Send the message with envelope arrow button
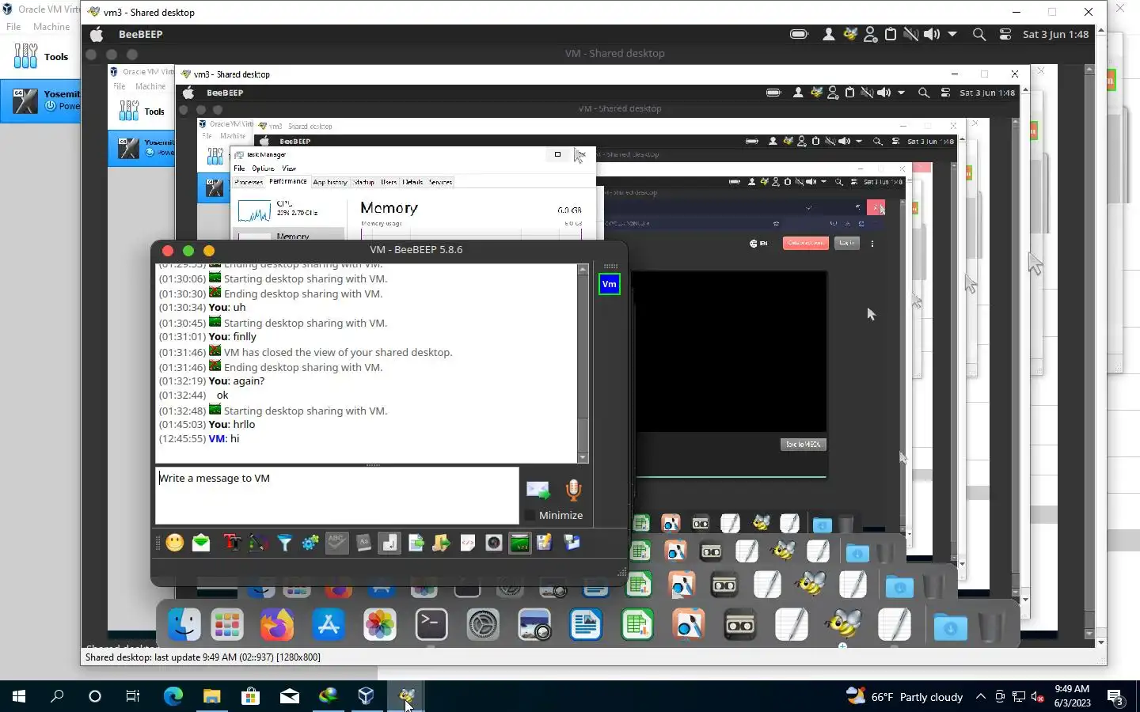This screenshot has width=1140, height=712. pyautogui.click(x=538, y=490)
